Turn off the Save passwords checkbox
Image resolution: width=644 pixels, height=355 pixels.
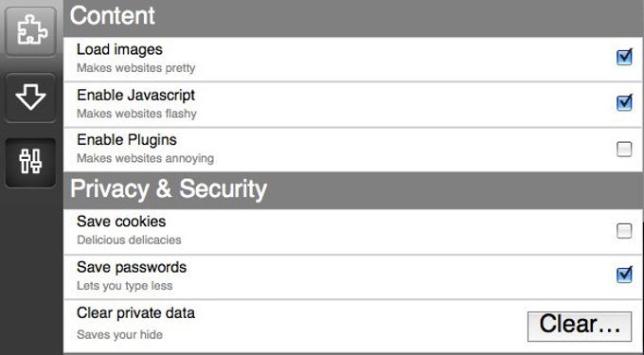click(624, 275)
